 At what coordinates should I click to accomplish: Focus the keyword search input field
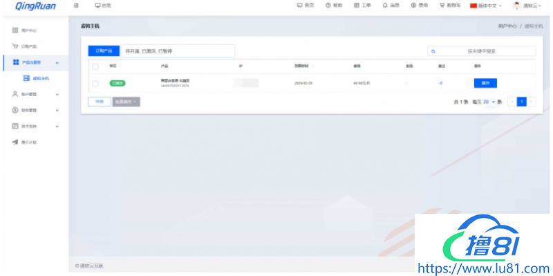pyautogui.click(x=482, y=51)
